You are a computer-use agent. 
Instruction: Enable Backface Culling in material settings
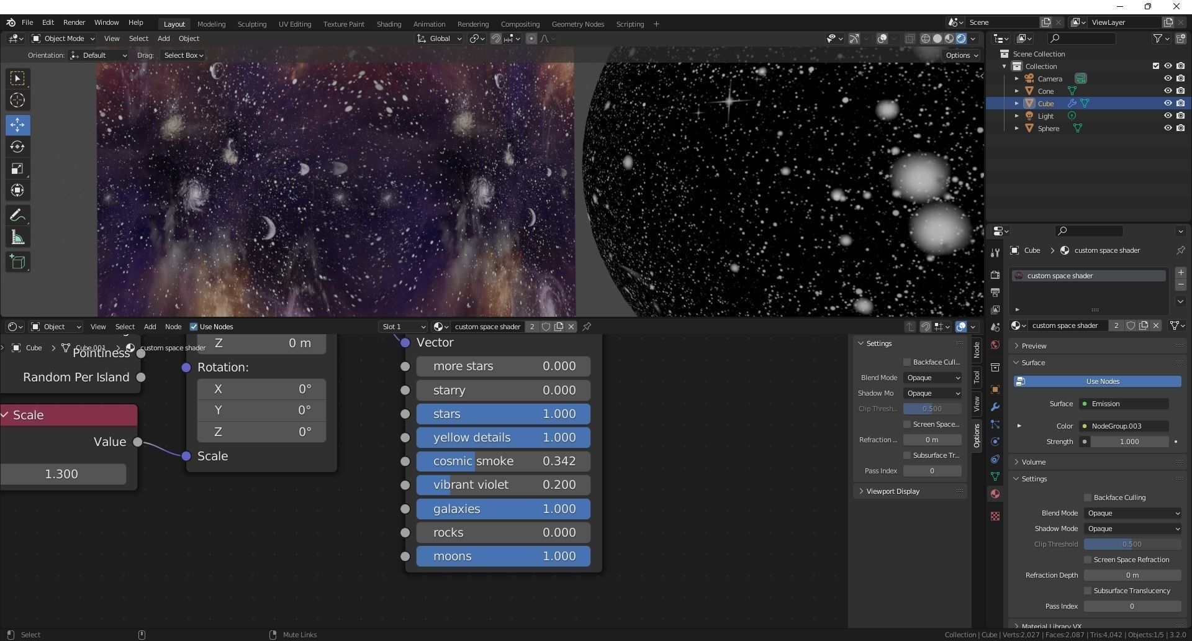[x=1088, y=498]
